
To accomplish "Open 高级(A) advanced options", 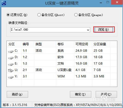I will [x=17, y=94].
